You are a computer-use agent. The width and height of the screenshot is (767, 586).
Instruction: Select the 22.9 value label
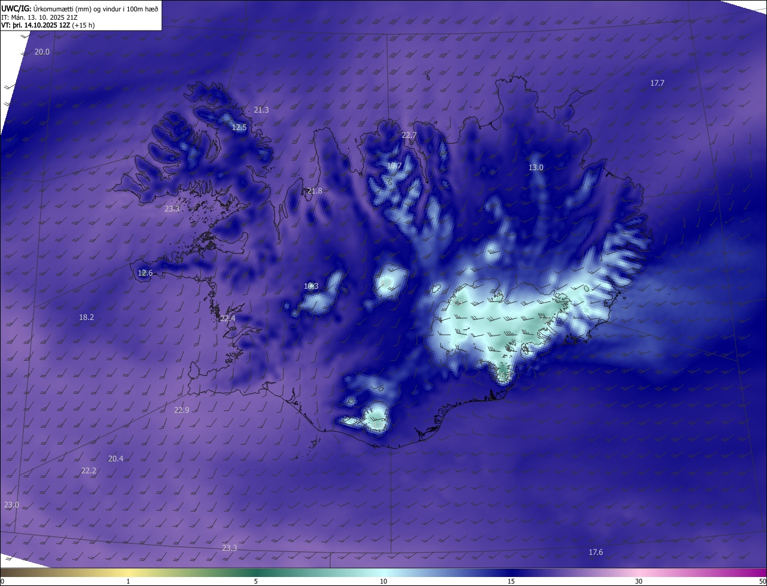182,410
